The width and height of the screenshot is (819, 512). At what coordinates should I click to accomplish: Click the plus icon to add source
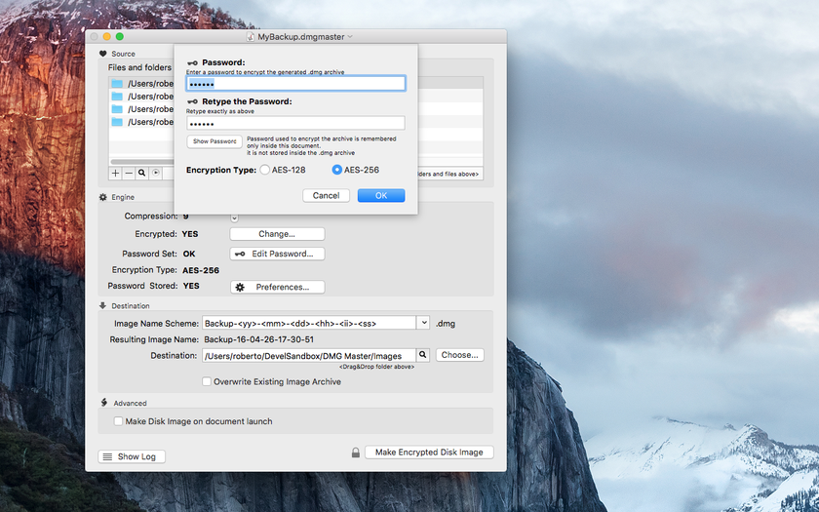point(115,173)
